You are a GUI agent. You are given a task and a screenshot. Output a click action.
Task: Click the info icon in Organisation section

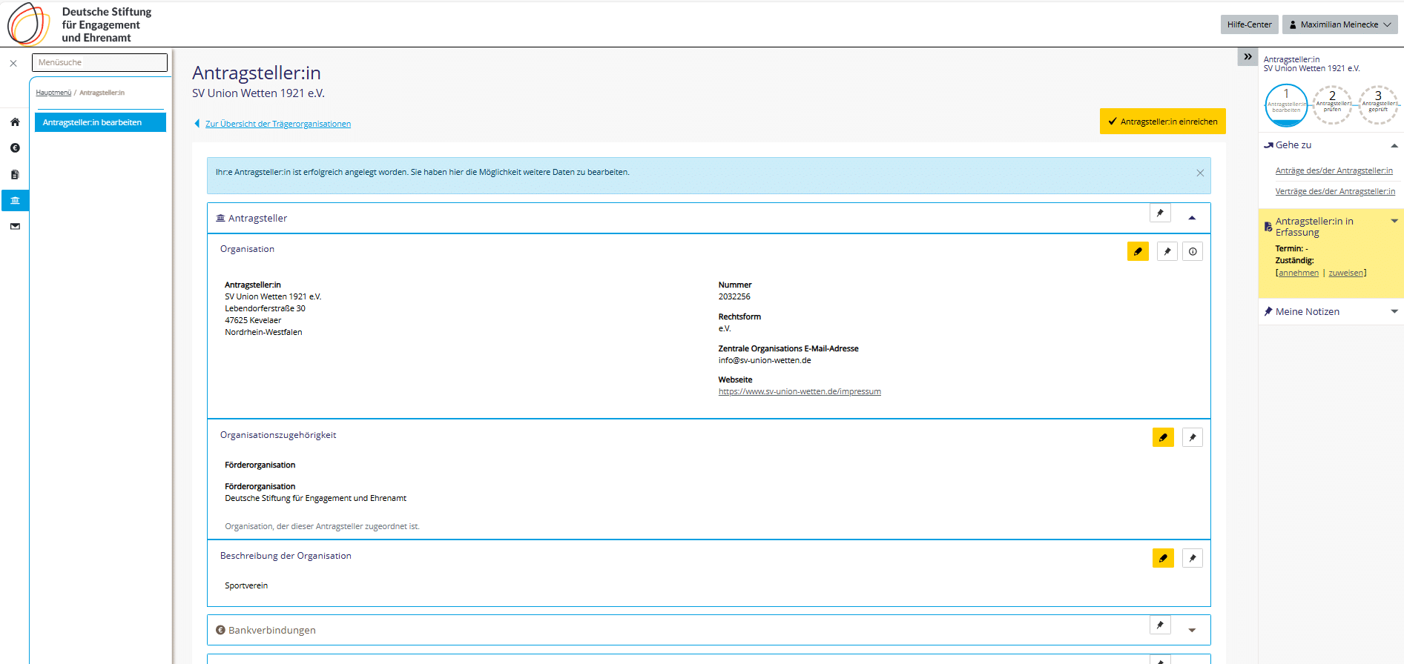1193,252
